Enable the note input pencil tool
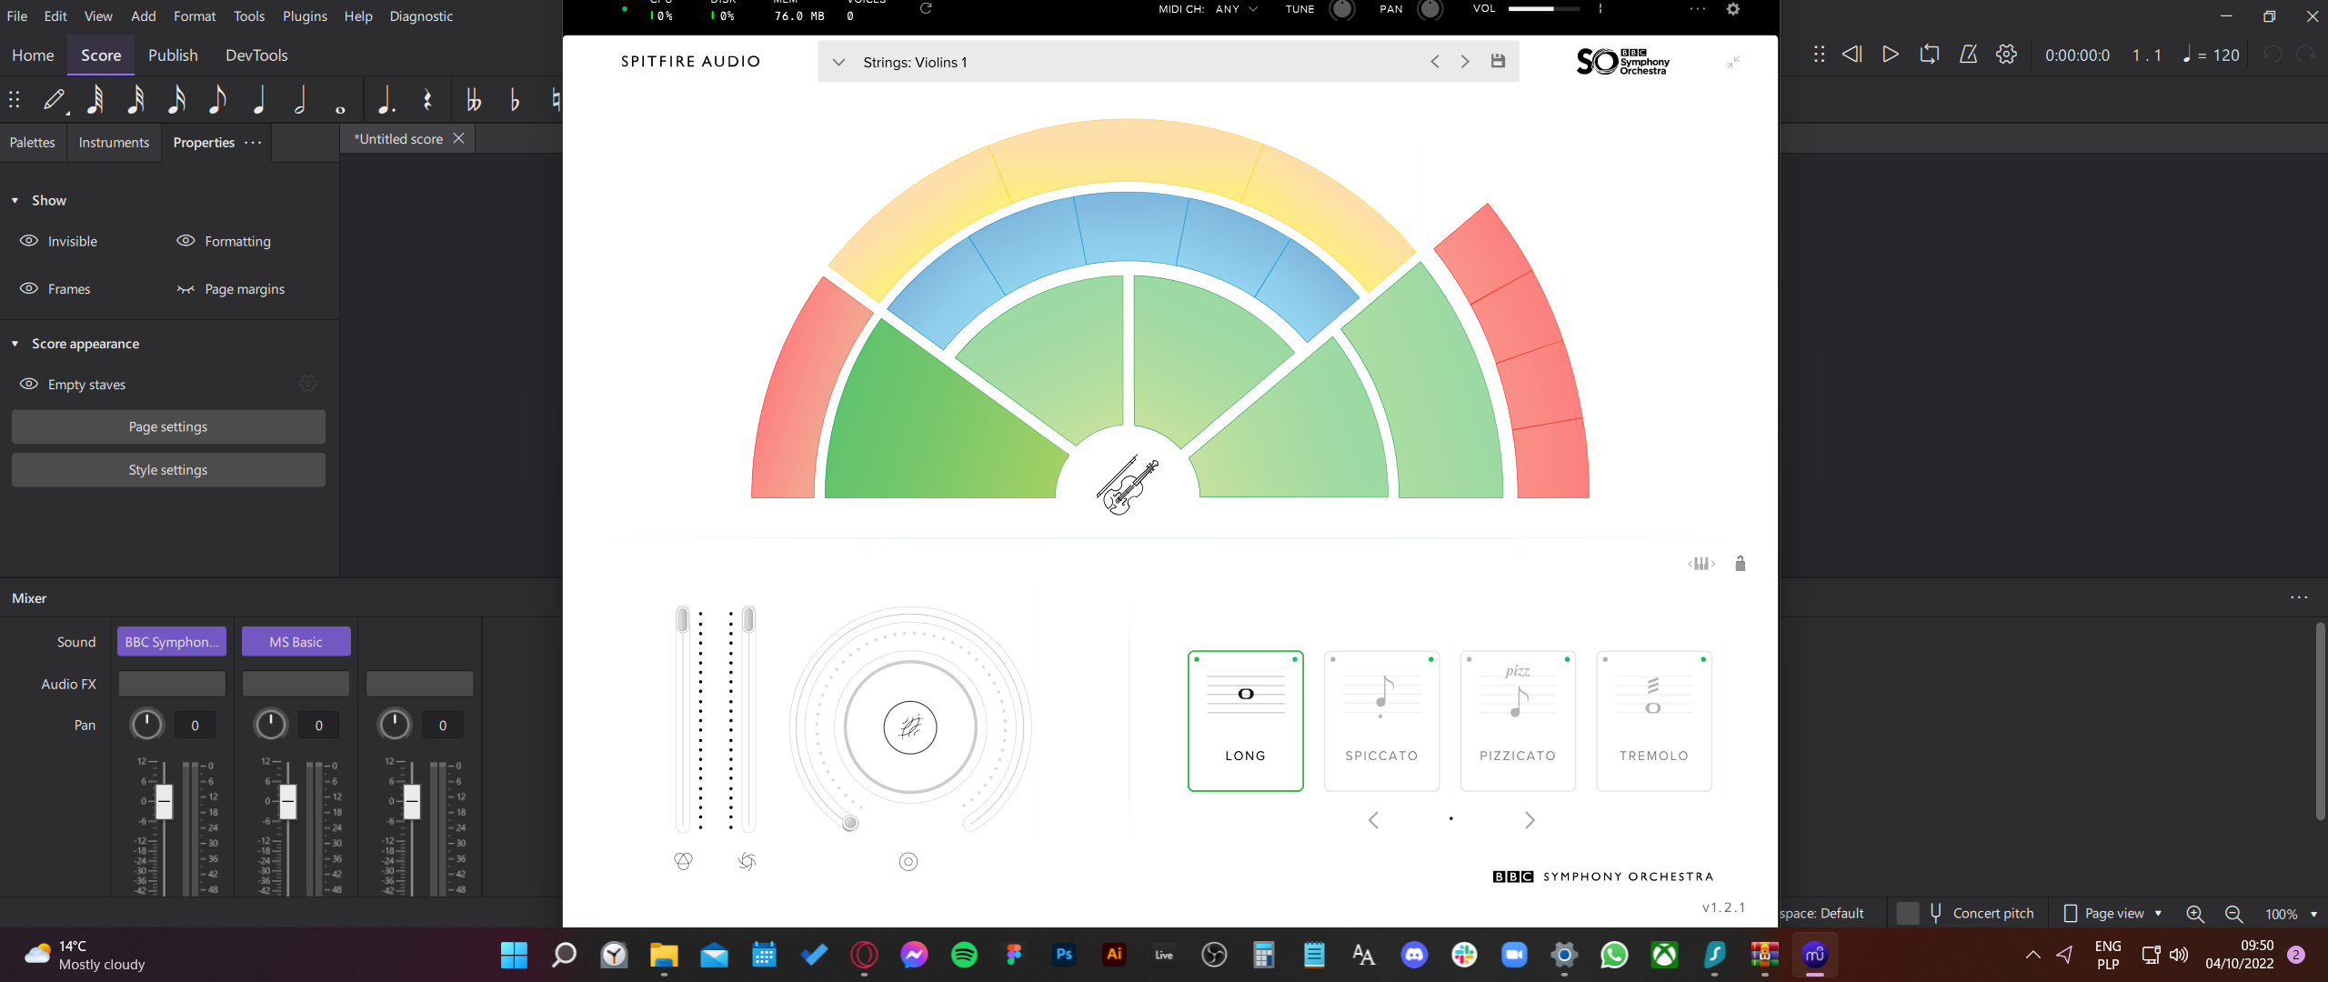This screenshot has width=2328, height=982. coord(55,100)
